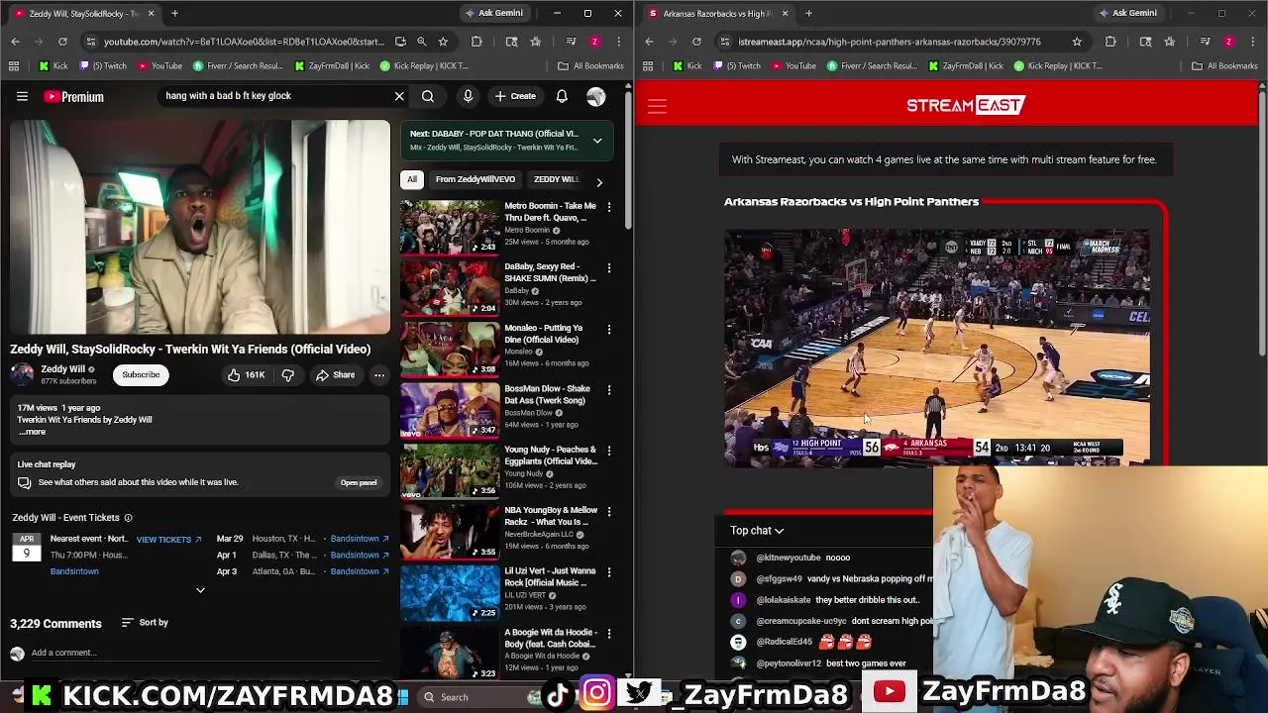Share the Twerkin Wit Ya Friends video
Viewport: 1268px width, 713px height.
click(x=335, y=375)
